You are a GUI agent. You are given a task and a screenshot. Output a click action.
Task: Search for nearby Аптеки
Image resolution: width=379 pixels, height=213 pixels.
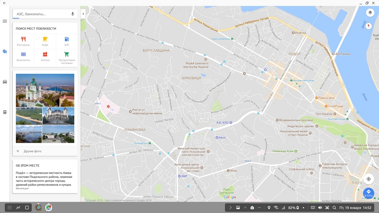(x=45, y=57)
